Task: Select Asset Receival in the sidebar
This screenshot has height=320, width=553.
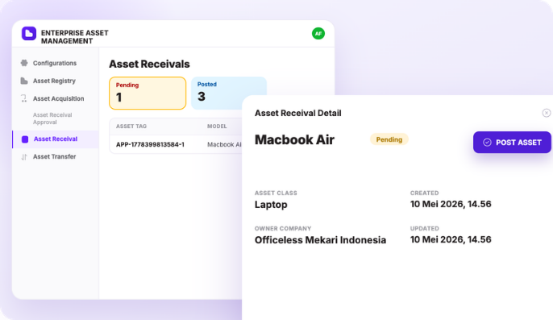Action: 56,139
